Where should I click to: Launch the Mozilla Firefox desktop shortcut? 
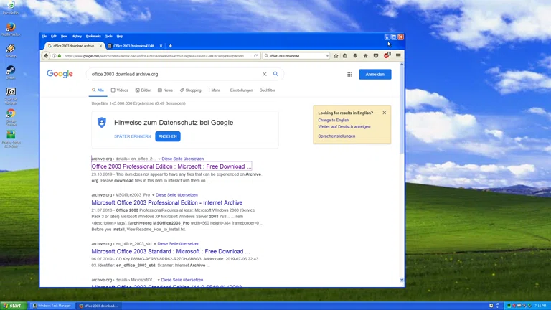11,29
